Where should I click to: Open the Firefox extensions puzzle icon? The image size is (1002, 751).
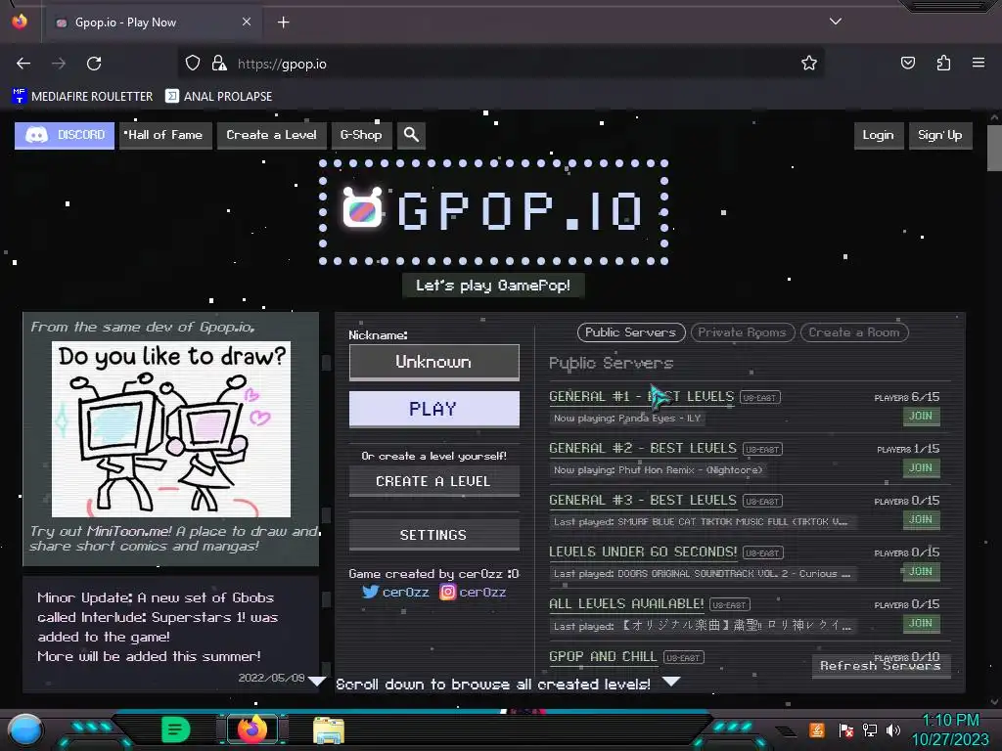pyautogui.click(x=944, y=64)
